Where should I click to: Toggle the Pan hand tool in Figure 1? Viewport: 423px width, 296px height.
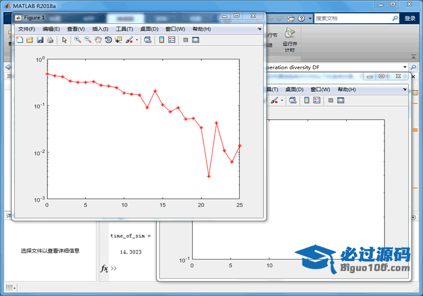click(98, 40)
